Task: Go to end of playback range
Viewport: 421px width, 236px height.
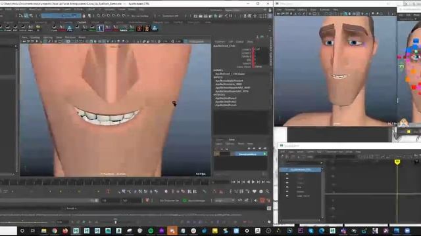Action: click(268, 182)
